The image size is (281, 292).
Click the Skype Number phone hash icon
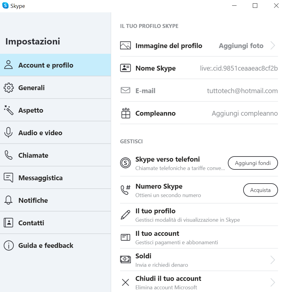pos(125,190)
